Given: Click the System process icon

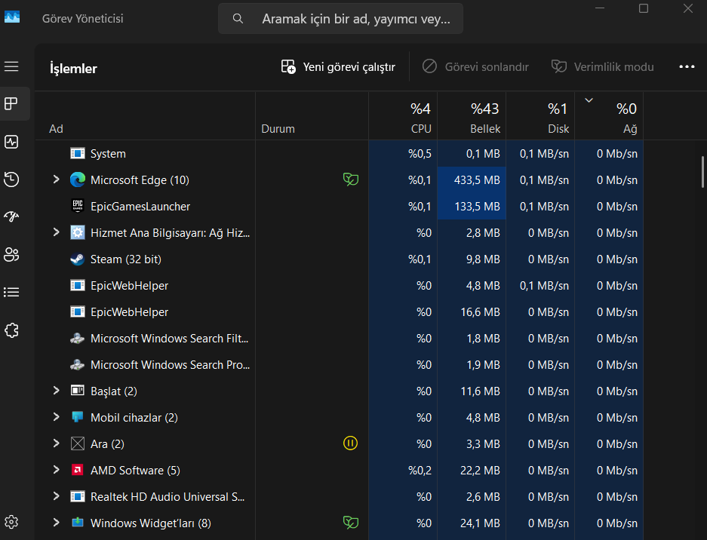Looking at the screenshot, I should pyautogui.click(x=78, y=153).
